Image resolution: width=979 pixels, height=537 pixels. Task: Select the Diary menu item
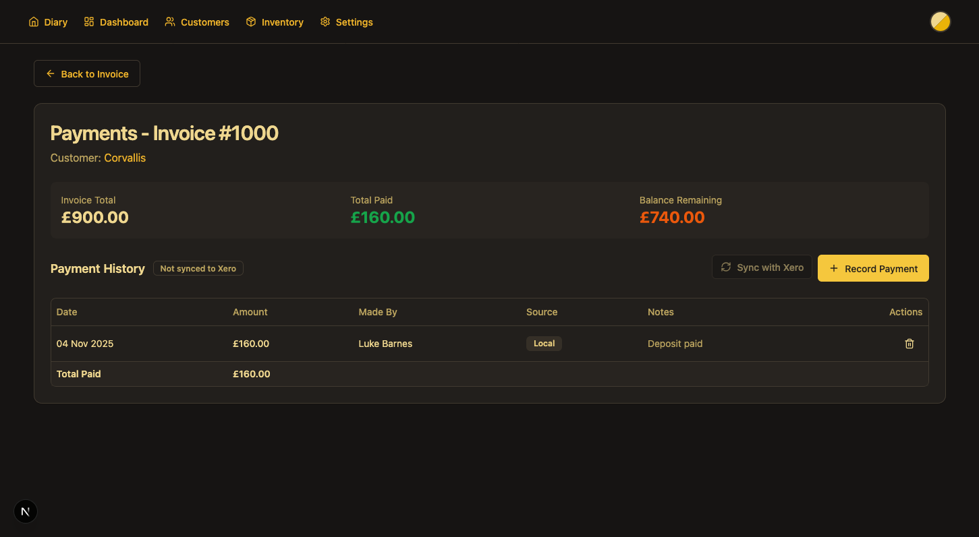pyautogui.click(x=55, y=22)
